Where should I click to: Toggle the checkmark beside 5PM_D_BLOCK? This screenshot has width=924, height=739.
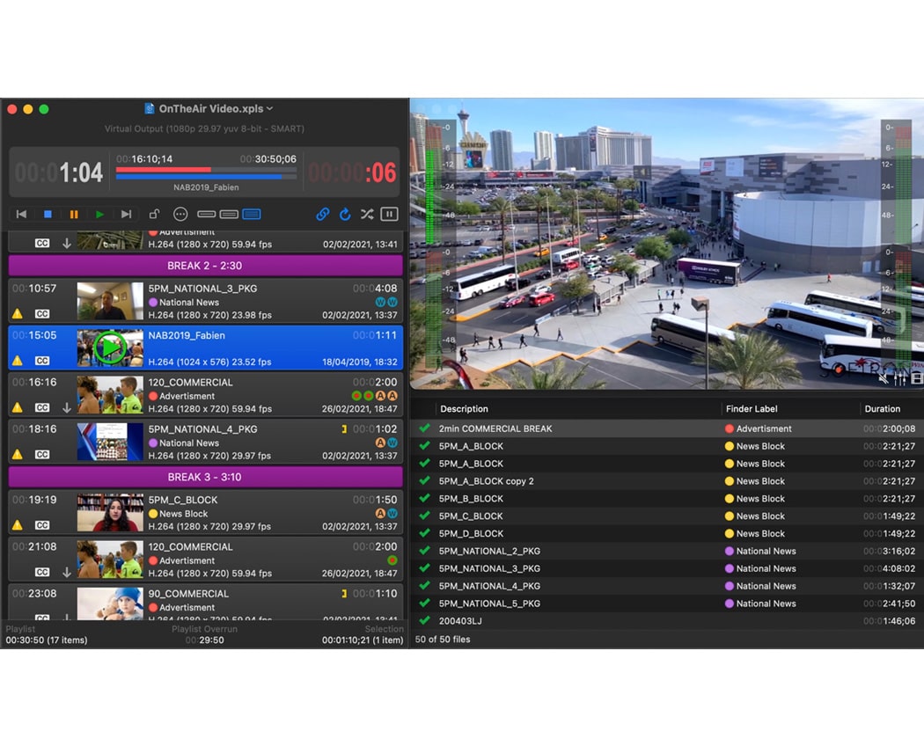click(423, 533)
